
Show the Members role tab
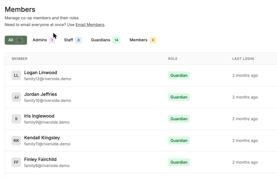point(143,40)
